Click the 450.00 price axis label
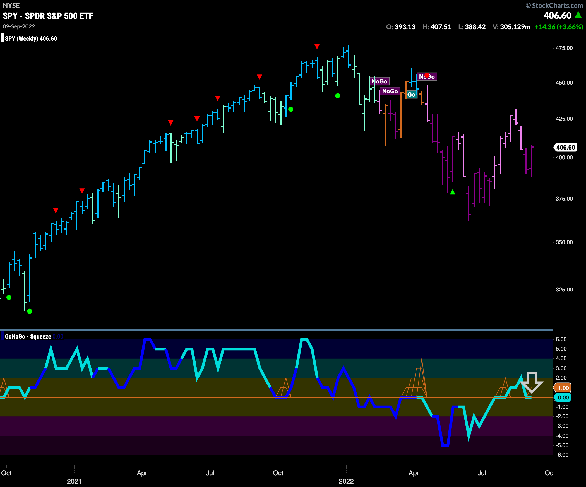 (564, 83)
